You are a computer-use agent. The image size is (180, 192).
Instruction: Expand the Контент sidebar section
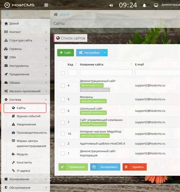25,32
